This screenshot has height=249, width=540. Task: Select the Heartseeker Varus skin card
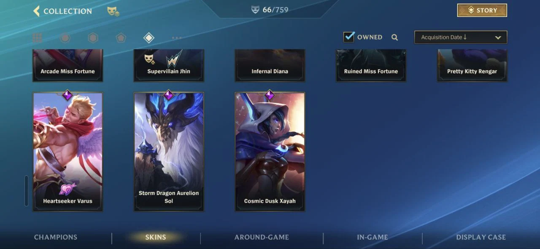(67, 152)
